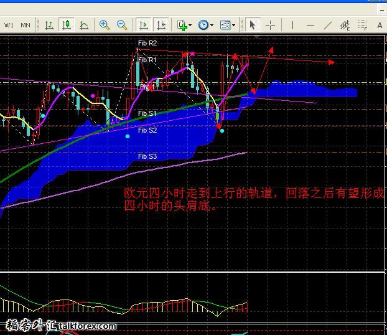Select the equidistant channel tool
This screenshot has width=387, height=335.
pyautogui.click(x=345, y=25)
